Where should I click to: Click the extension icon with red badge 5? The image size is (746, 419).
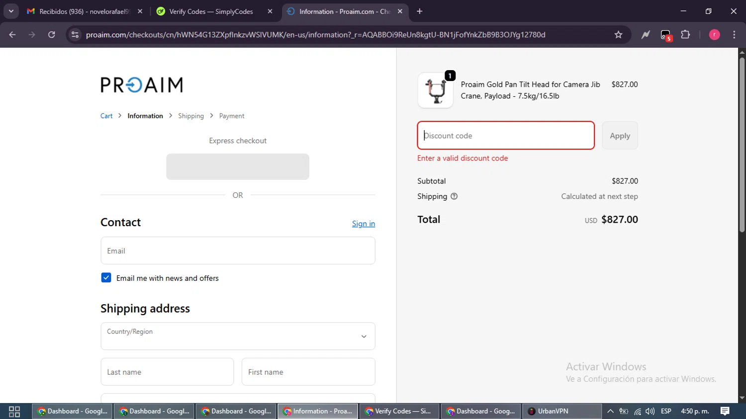[x=666, y=35]
